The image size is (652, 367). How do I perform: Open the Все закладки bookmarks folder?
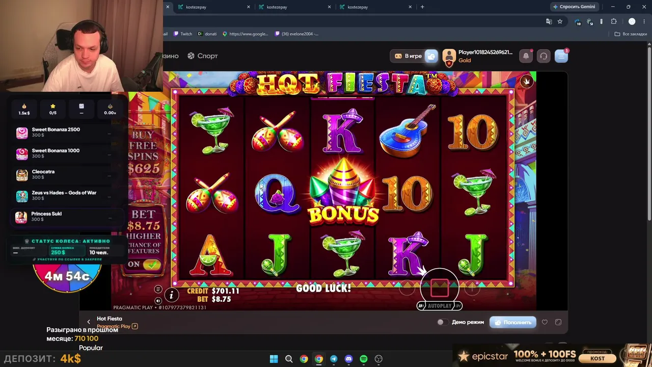(631, 34)
